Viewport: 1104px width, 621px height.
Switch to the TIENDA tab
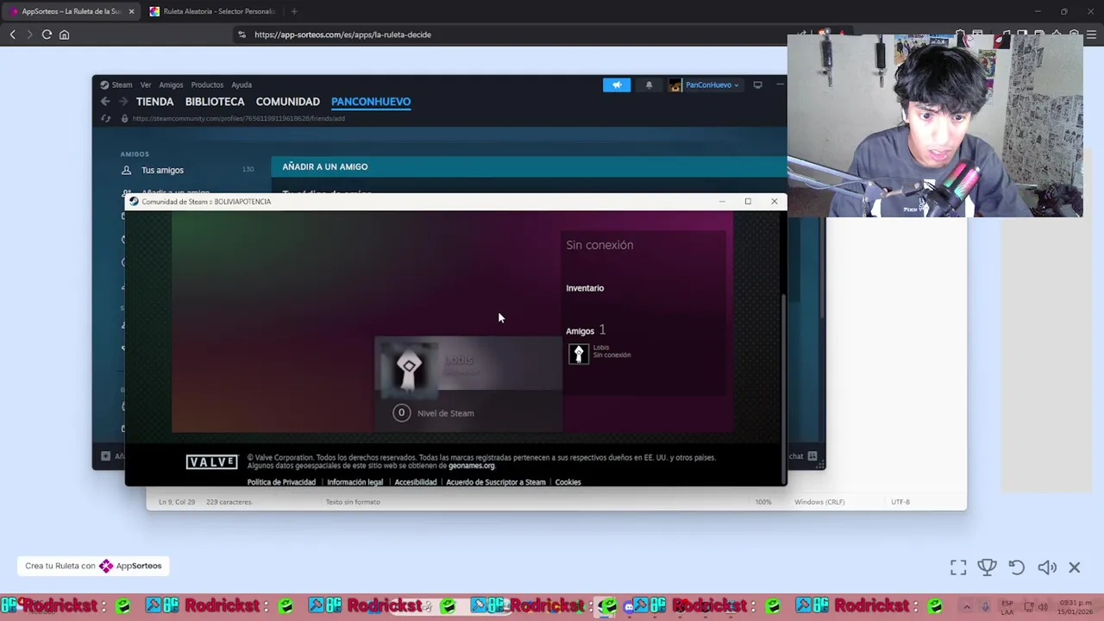[154, 102]
